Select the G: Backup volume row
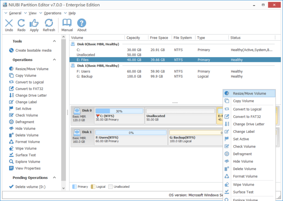 click(x=175, y=76)
